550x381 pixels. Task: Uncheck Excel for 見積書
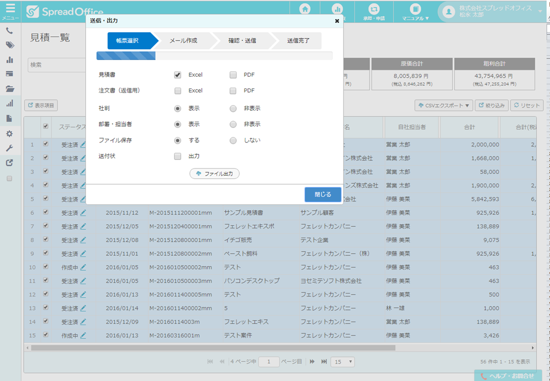click(177, 75)
